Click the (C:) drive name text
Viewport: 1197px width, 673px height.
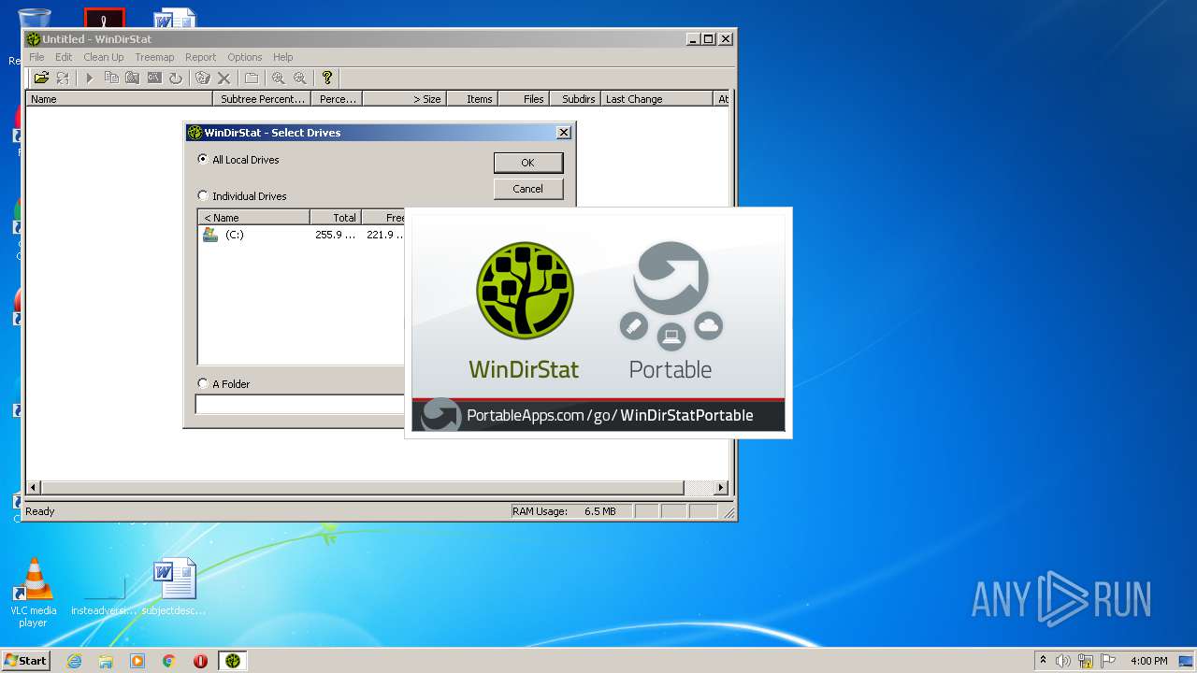tap(235, 235)
